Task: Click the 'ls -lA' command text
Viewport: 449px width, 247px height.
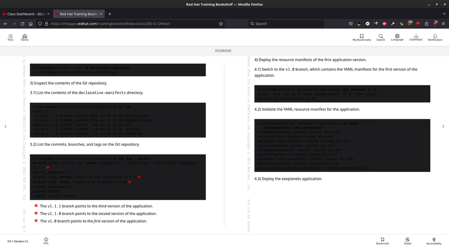Action: [x=124, y=107]
